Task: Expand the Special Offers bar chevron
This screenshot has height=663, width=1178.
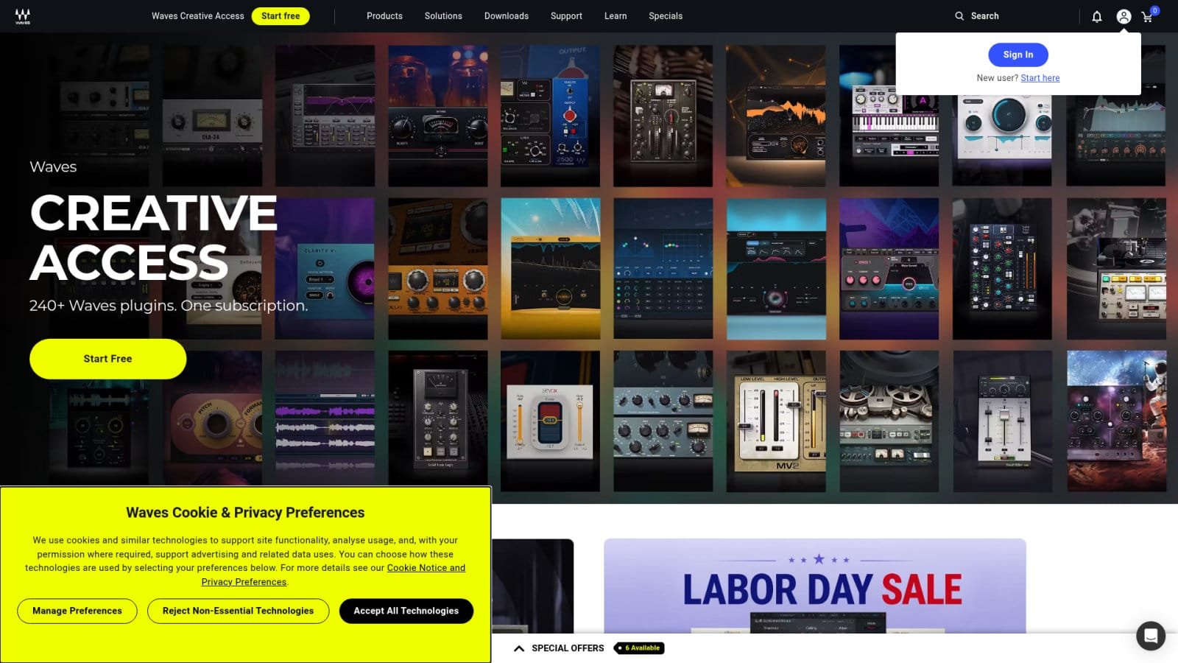Action: 519,648
